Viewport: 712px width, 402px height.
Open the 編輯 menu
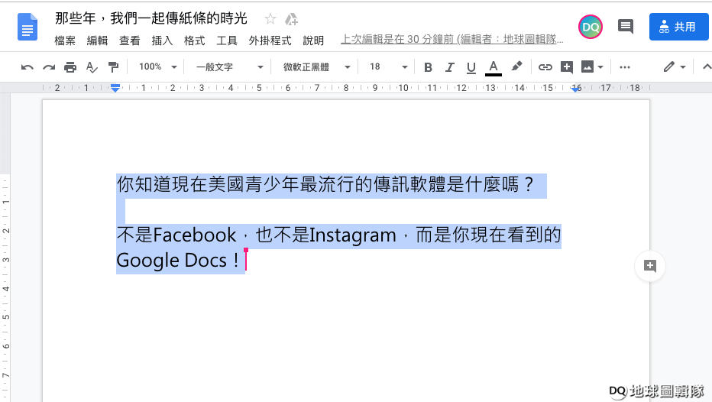pos(97,41)
